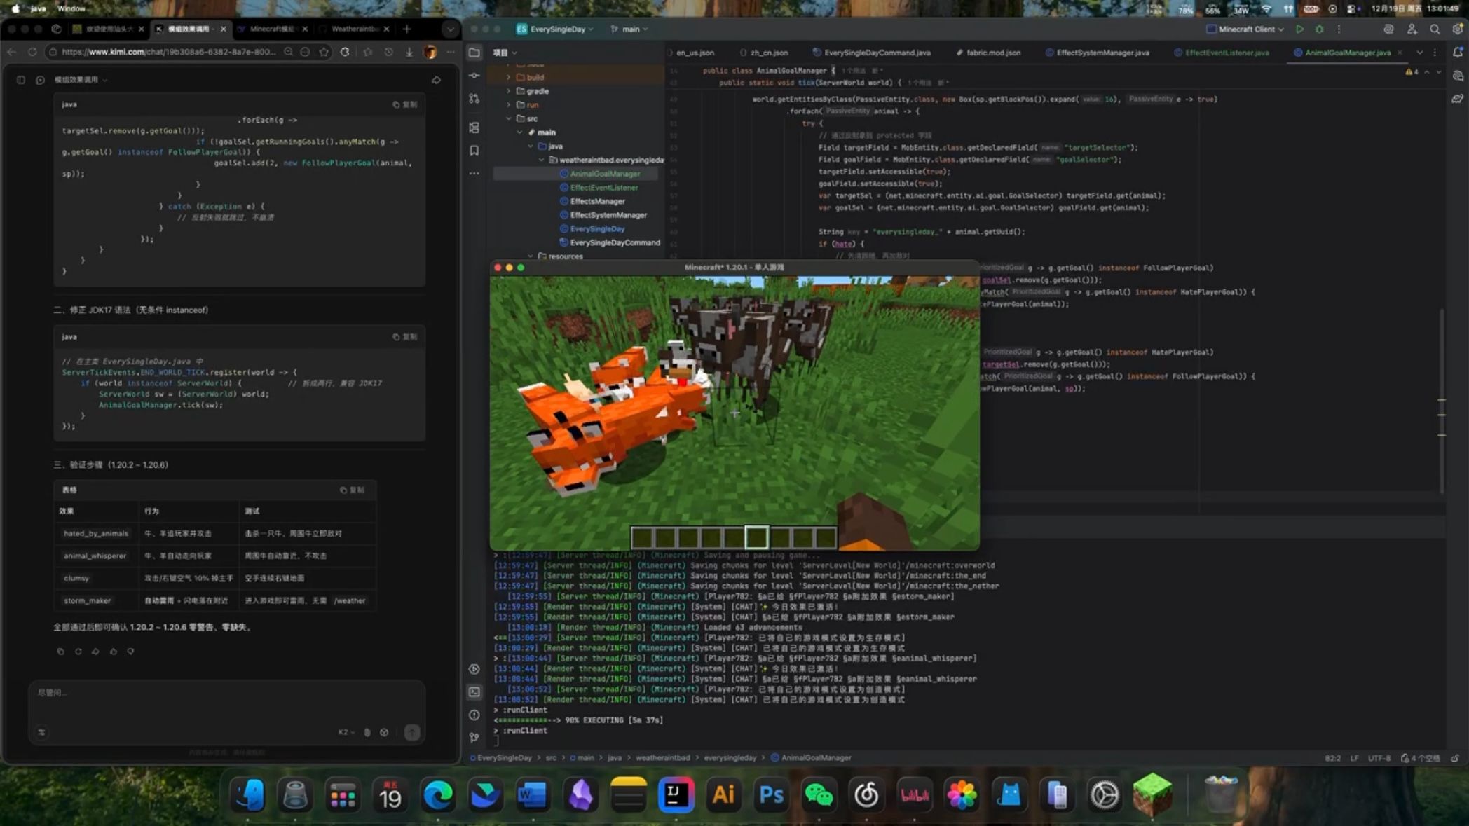
Task: Expand the build folder in the project tree
Action: (509, 77)
